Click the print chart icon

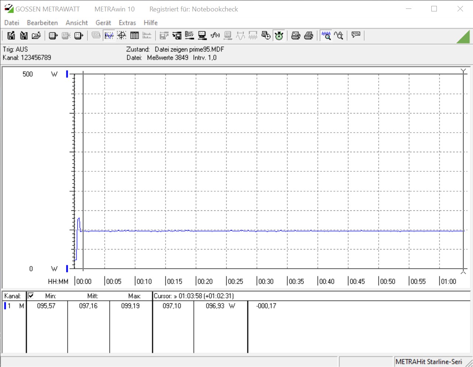click(x=296, y=35)
